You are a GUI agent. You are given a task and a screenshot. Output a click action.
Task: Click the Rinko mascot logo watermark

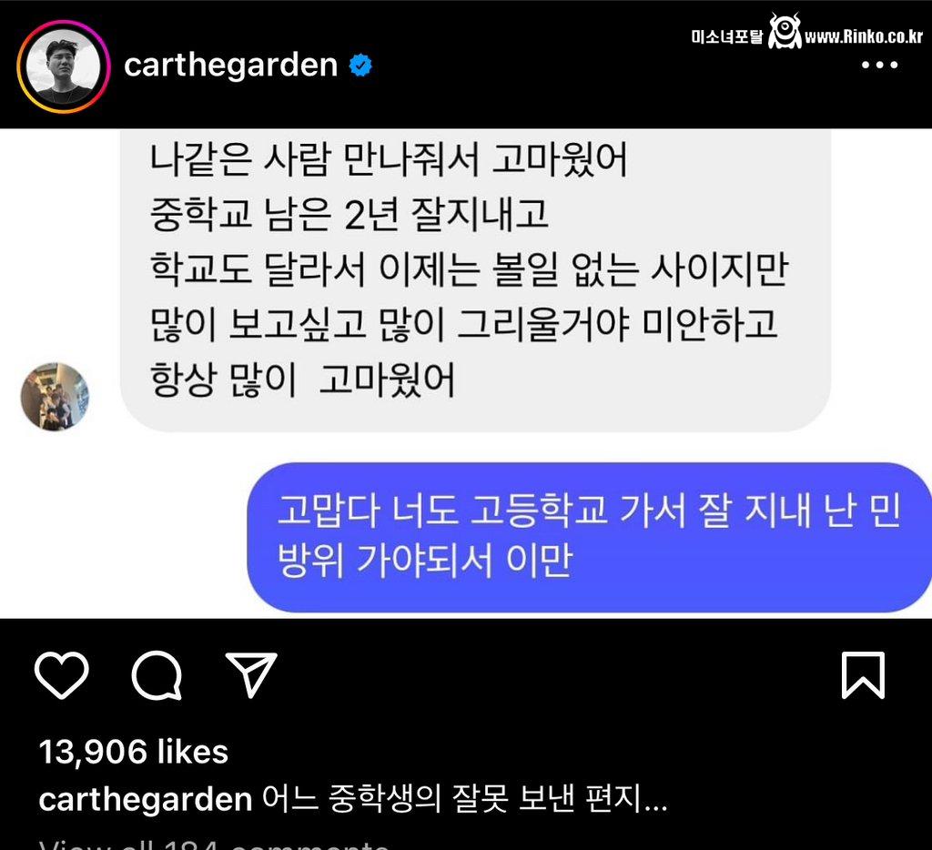point(784,31)
